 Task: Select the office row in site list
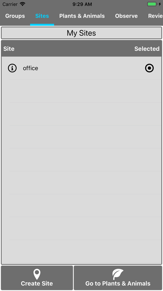(x=81, y=68)
